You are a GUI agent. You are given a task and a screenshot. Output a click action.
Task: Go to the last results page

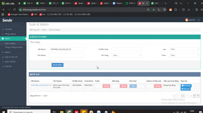pyautogui.click(x=191, y=96)
